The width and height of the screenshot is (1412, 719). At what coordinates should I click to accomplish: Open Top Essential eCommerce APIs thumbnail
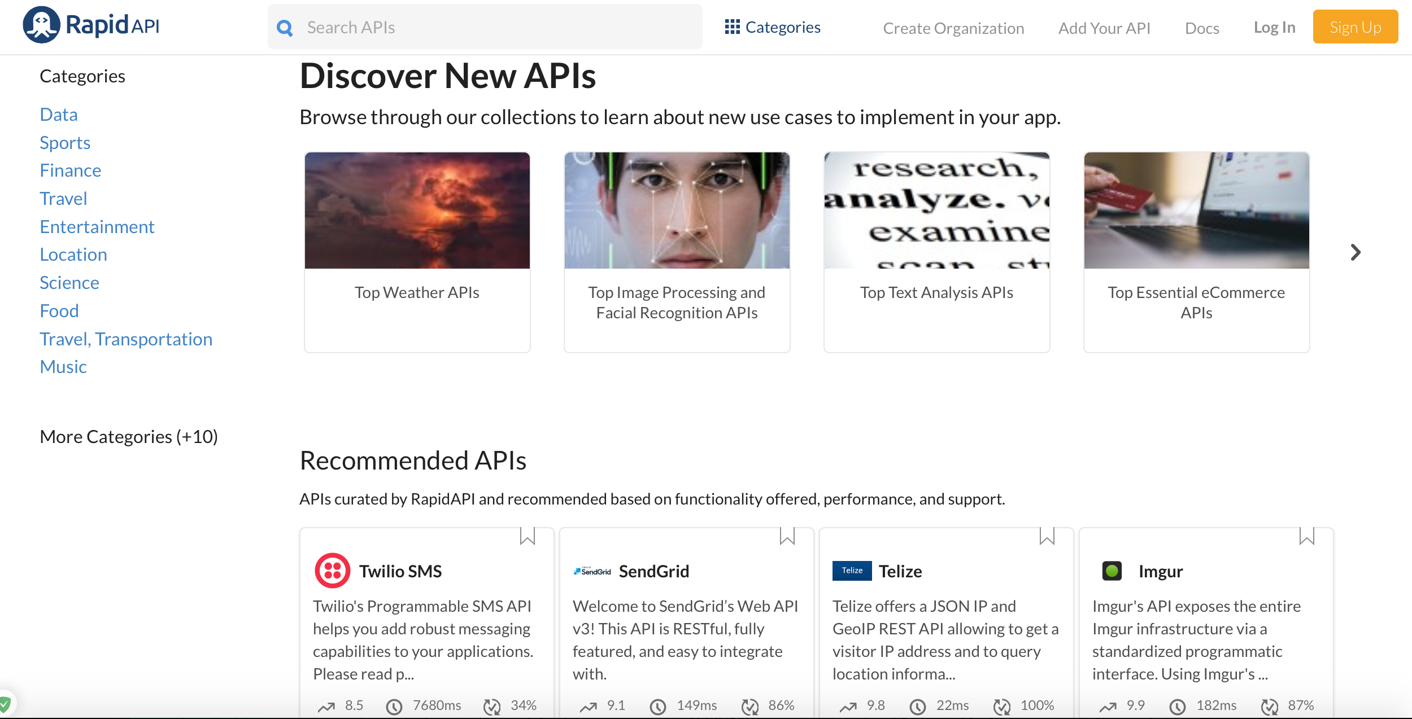(x=1197, y=211)
